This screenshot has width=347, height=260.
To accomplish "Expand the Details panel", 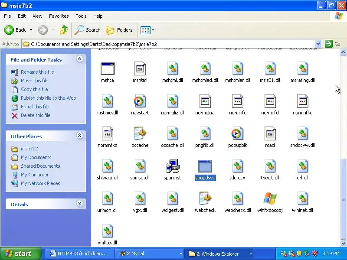I will 80,204.
